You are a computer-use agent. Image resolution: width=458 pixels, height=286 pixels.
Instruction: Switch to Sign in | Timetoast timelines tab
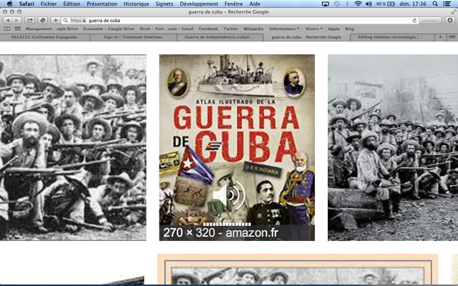(133, 37)
